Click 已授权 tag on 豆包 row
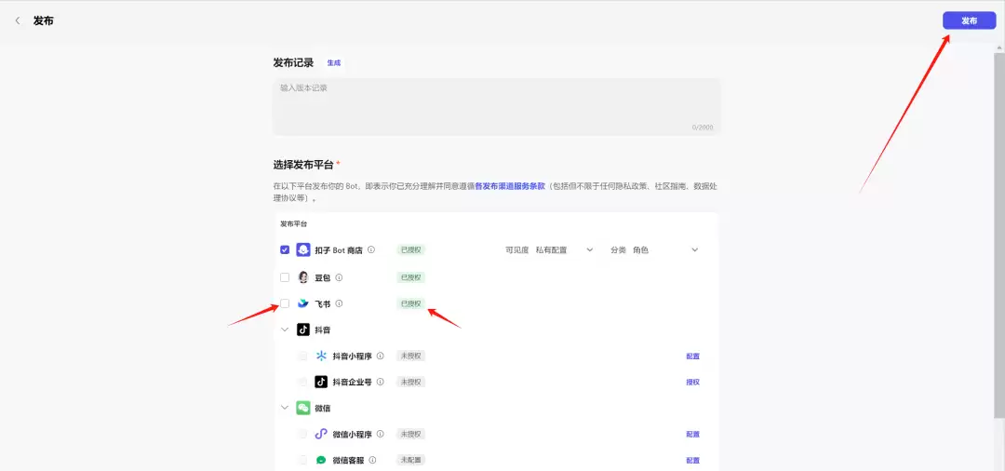 coord(411,277)
